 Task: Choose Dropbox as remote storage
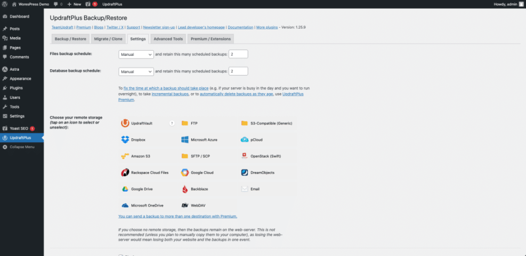pyautogui.click(x=148, y=140)
